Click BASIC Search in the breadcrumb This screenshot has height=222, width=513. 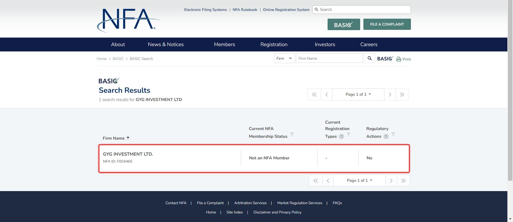141,59
